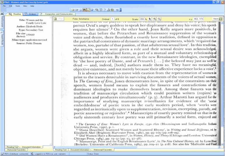225x156 pixels.
Task: Switch to the Reading tab
Action: coord(15,14)
